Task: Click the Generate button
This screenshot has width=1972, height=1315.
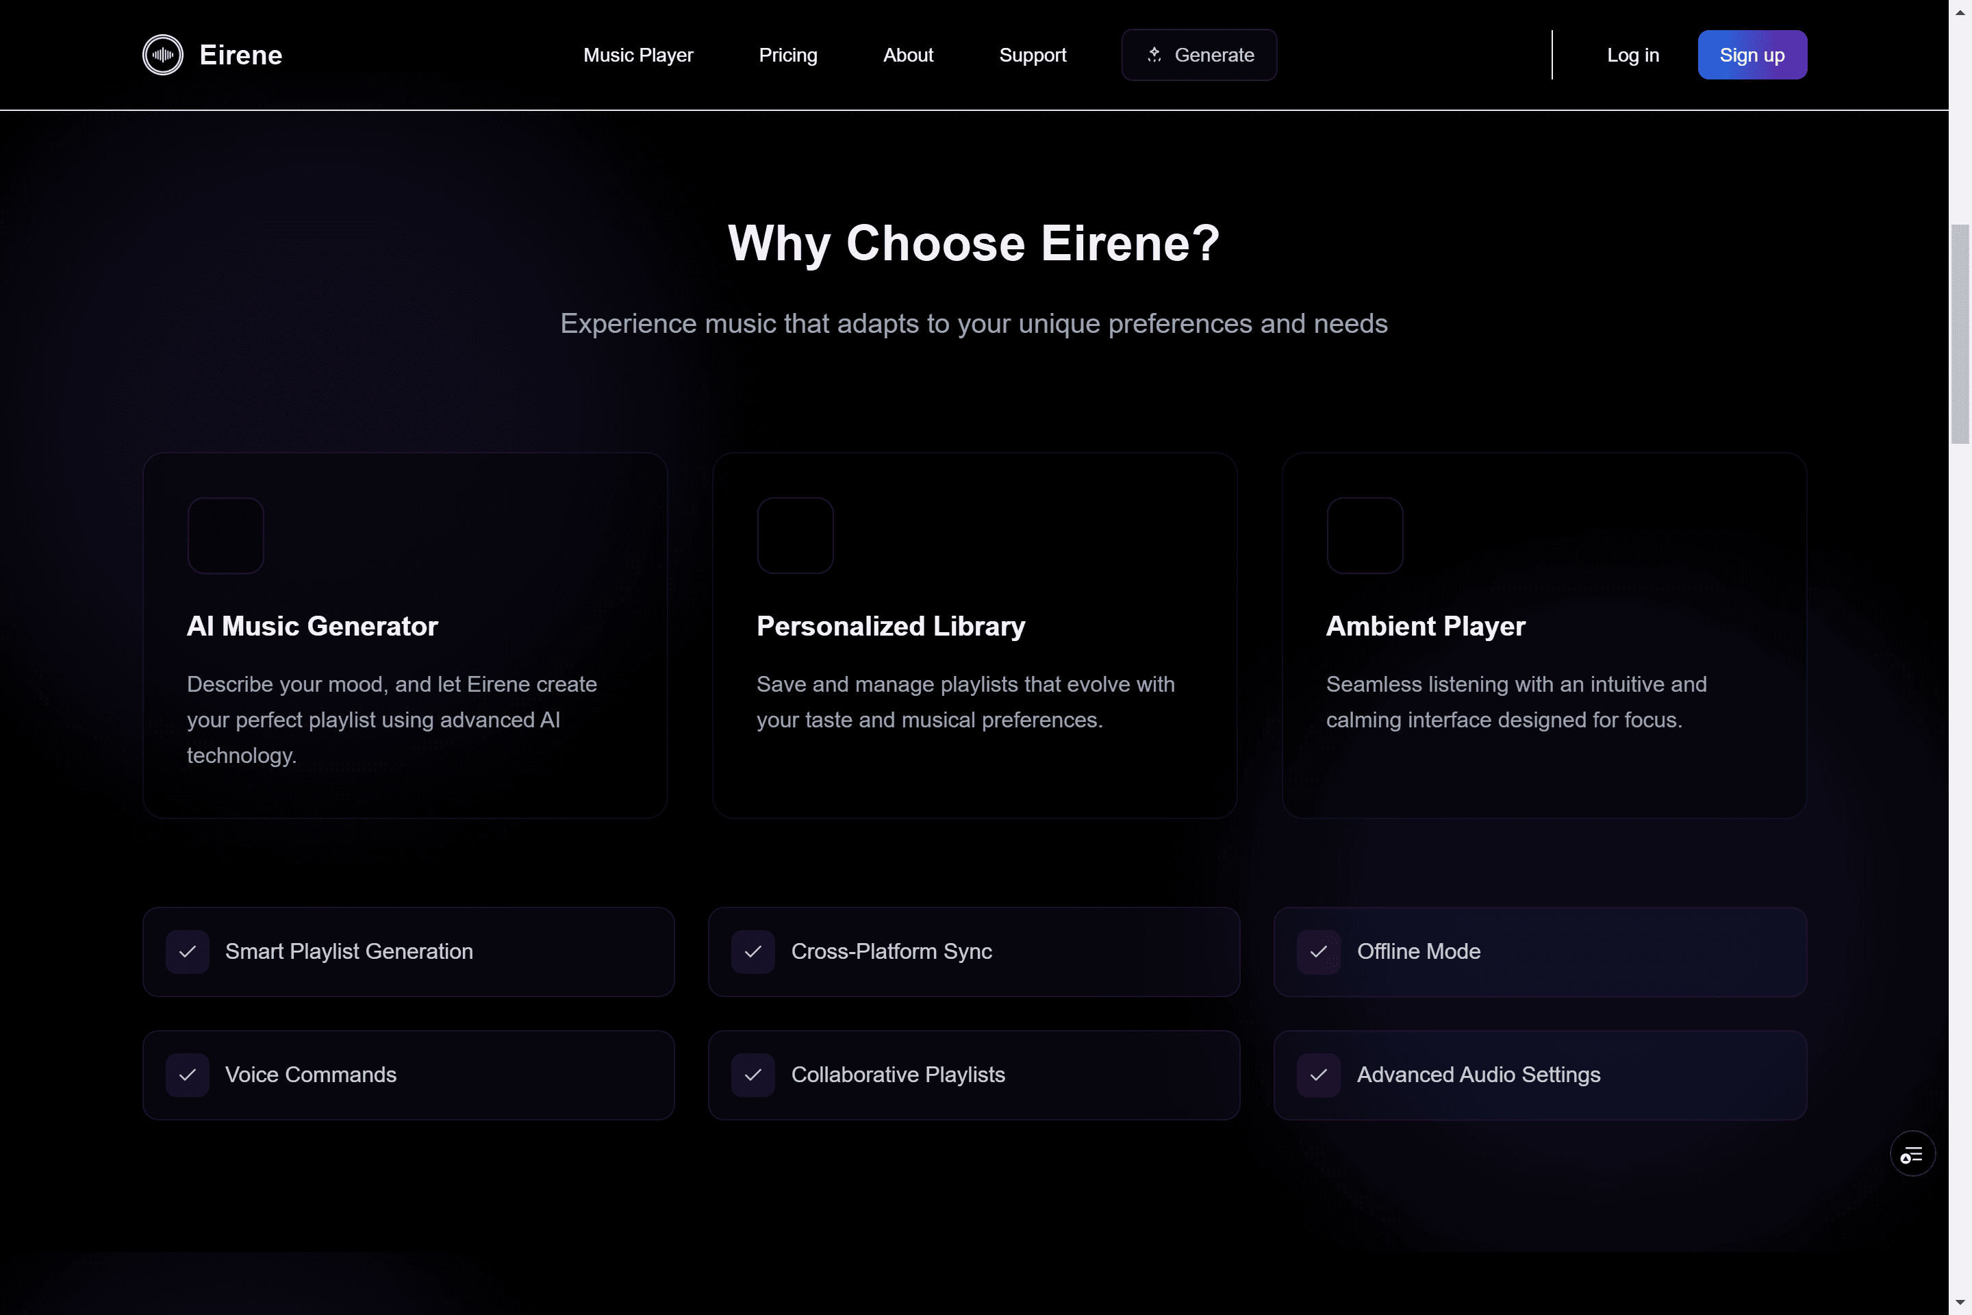Action: click(x=1199, y=55)
